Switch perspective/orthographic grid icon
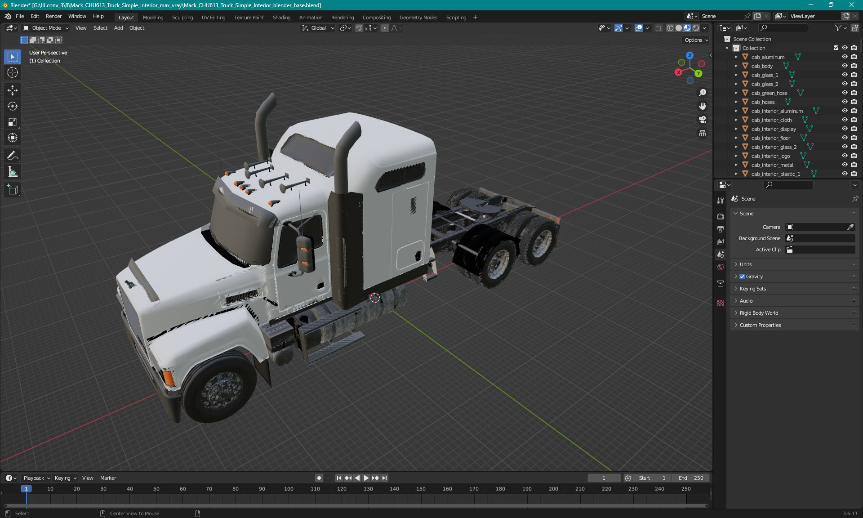 pyautogui.click(x=703, y=133)
